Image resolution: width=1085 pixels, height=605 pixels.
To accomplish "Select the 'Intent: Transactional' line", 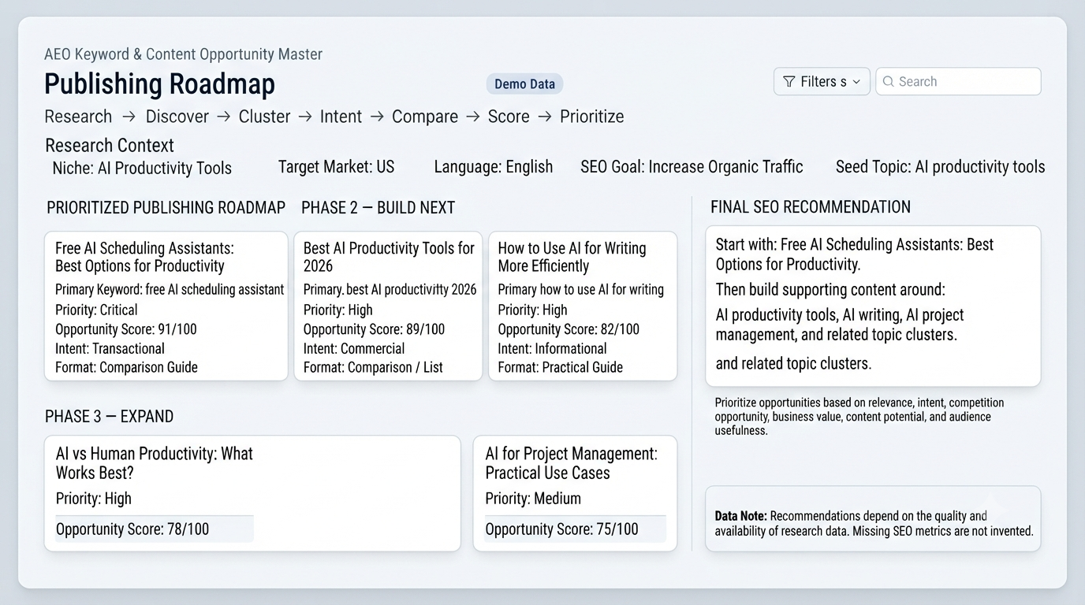I will coord(110,348).
